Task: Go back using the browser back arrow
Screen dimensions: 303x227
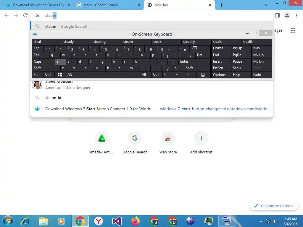Action: (x=7, y=15)
